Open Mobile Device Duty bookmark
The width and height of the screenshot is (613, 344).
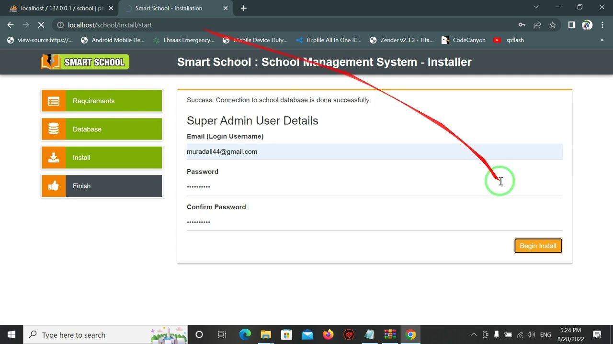click(x=255, y=40)
